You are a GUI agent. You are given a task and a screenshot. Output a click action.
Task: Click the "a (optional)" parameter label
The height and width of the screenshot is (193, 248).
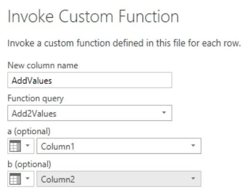pos(29,132)
